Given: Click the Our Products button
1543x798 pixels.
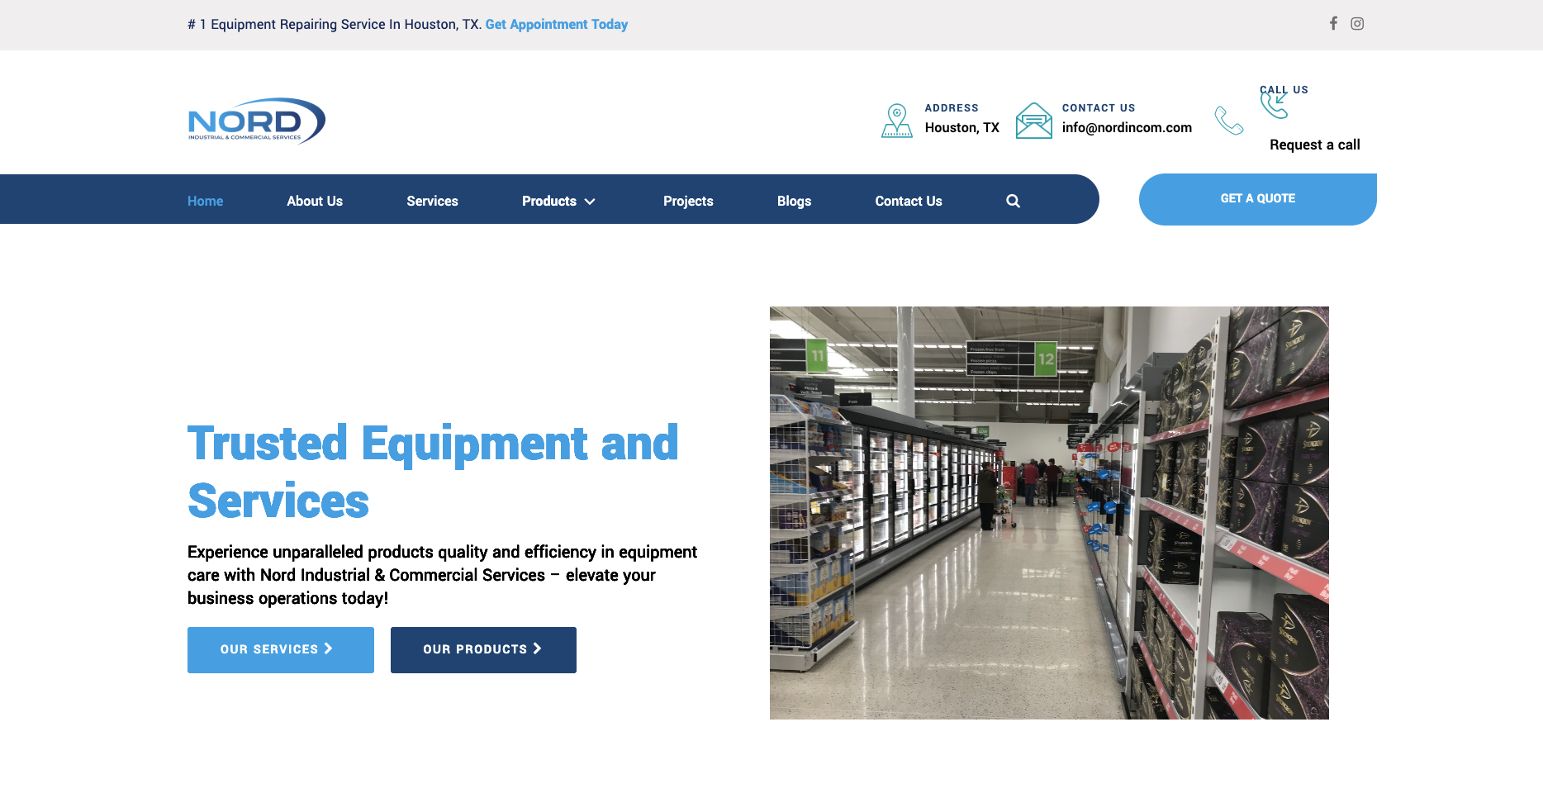Looking at the screenshot, I should [483, 649].
